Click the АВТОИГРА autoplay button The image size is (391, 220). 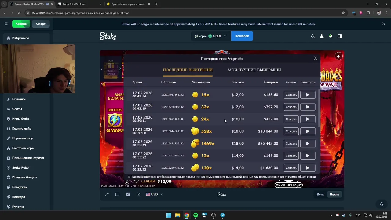[x=288, y=185]
